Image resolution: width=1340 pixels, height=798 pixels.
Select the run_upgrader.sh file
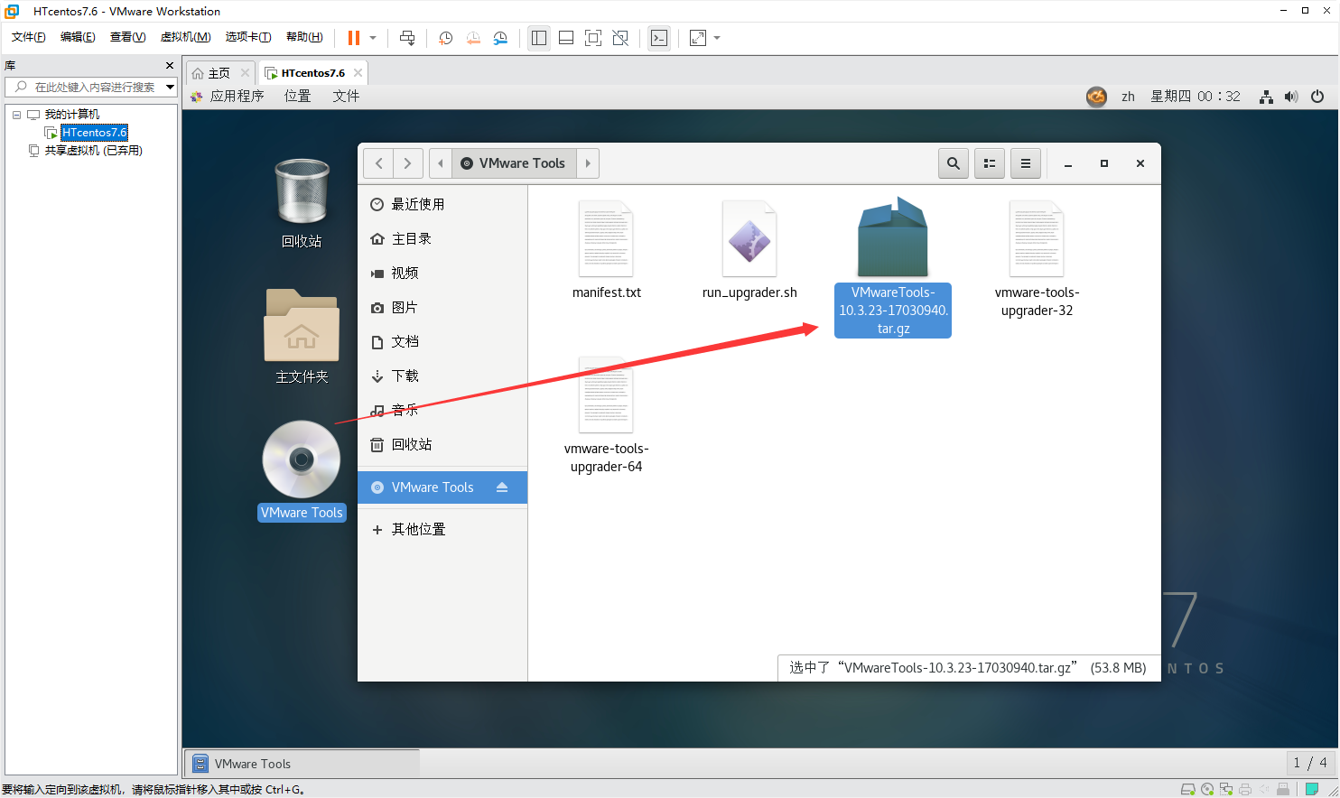tap(749, 250)
